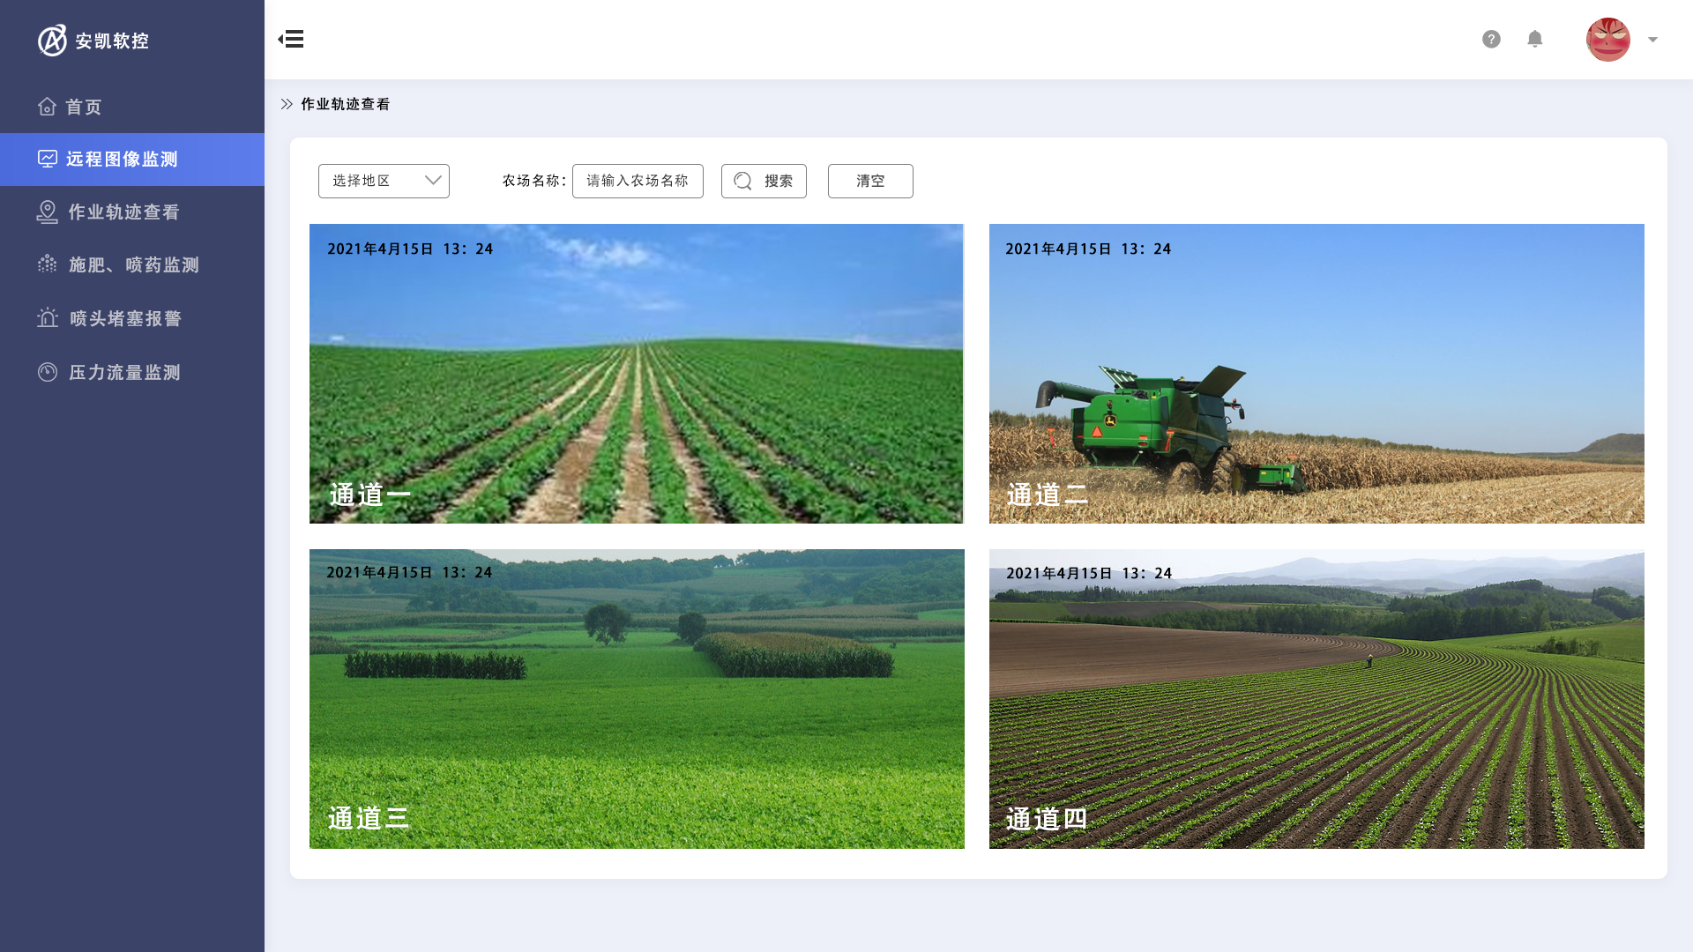Open the 通道一 camera thumbnail
Image resolution: width=1693 pixels, height=952 pixels.
[x=636, y=374]
